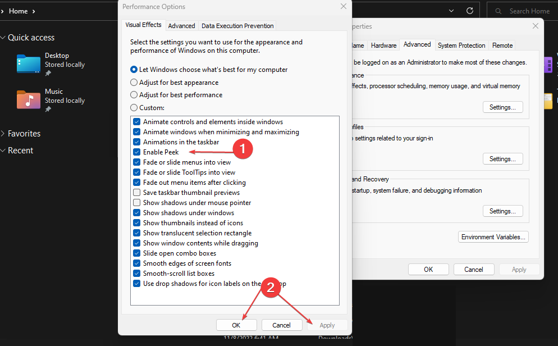Choose the Custom radio option
558x346 pixels.
134,107
